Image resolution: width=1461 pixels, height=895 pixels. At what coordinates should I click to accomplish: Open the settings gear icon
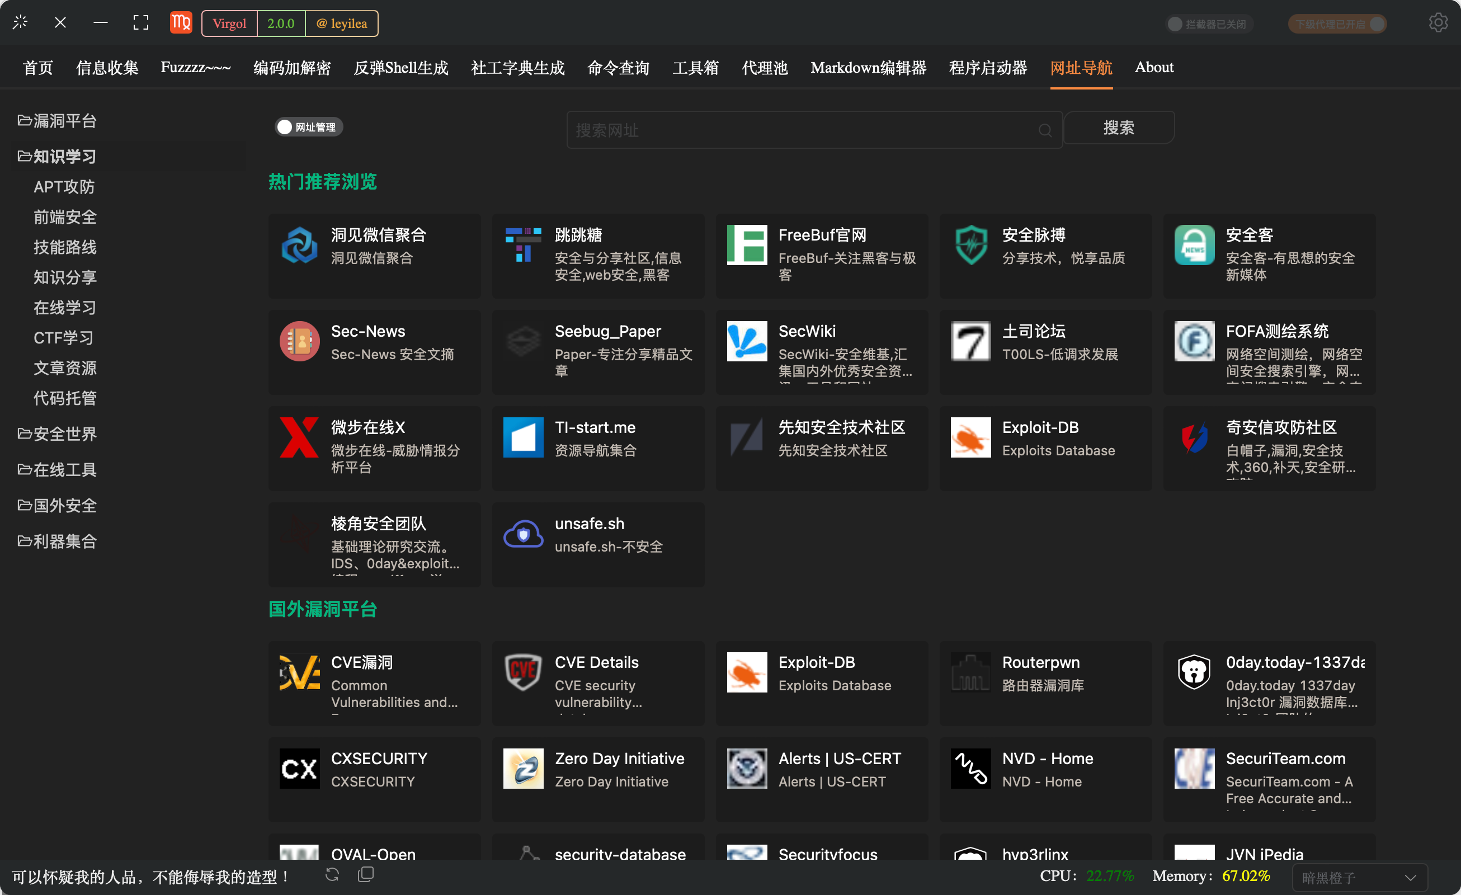tap(1438, 23)
